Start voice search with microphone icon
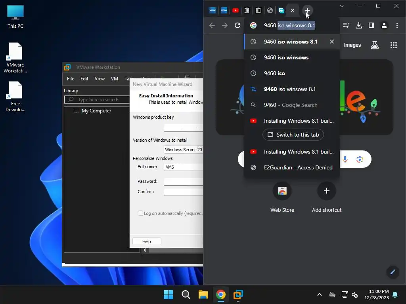This screenshot has height=304, width=406. [345, 159]
